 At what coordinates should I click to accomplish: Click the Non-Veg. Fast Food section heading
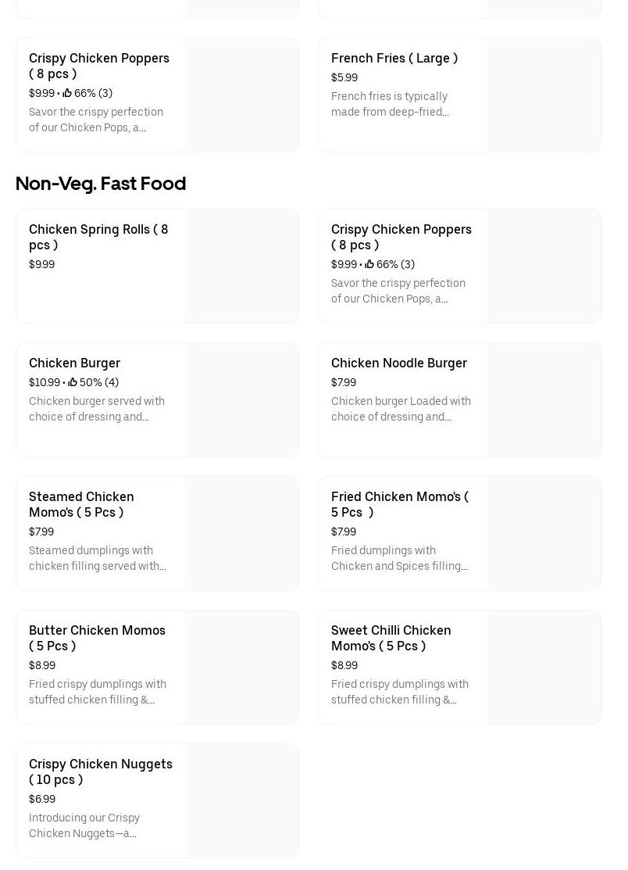point(101,184)
